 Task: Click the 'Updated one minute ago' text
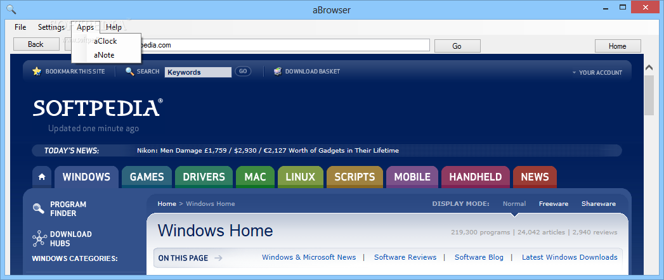click(93, 129)
